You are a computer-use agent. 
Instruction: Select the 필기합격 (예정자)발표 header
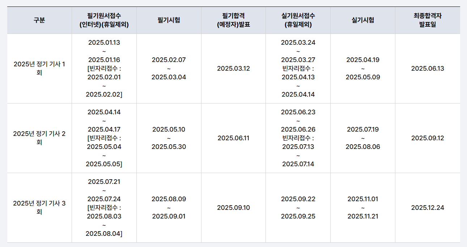coord(233,20)
